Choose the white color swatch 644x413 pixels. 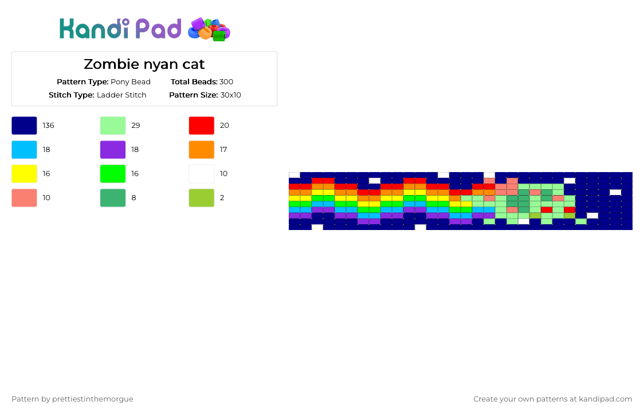[202, 174]
